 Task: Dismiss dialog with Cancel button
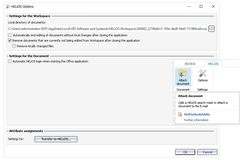pyautogui.click(x=207, y=152)
